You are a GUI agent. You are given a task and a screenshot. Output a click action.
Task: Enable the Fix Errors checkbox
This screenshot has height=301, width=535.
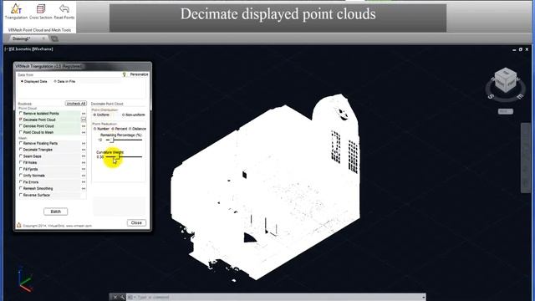(21, 182)
